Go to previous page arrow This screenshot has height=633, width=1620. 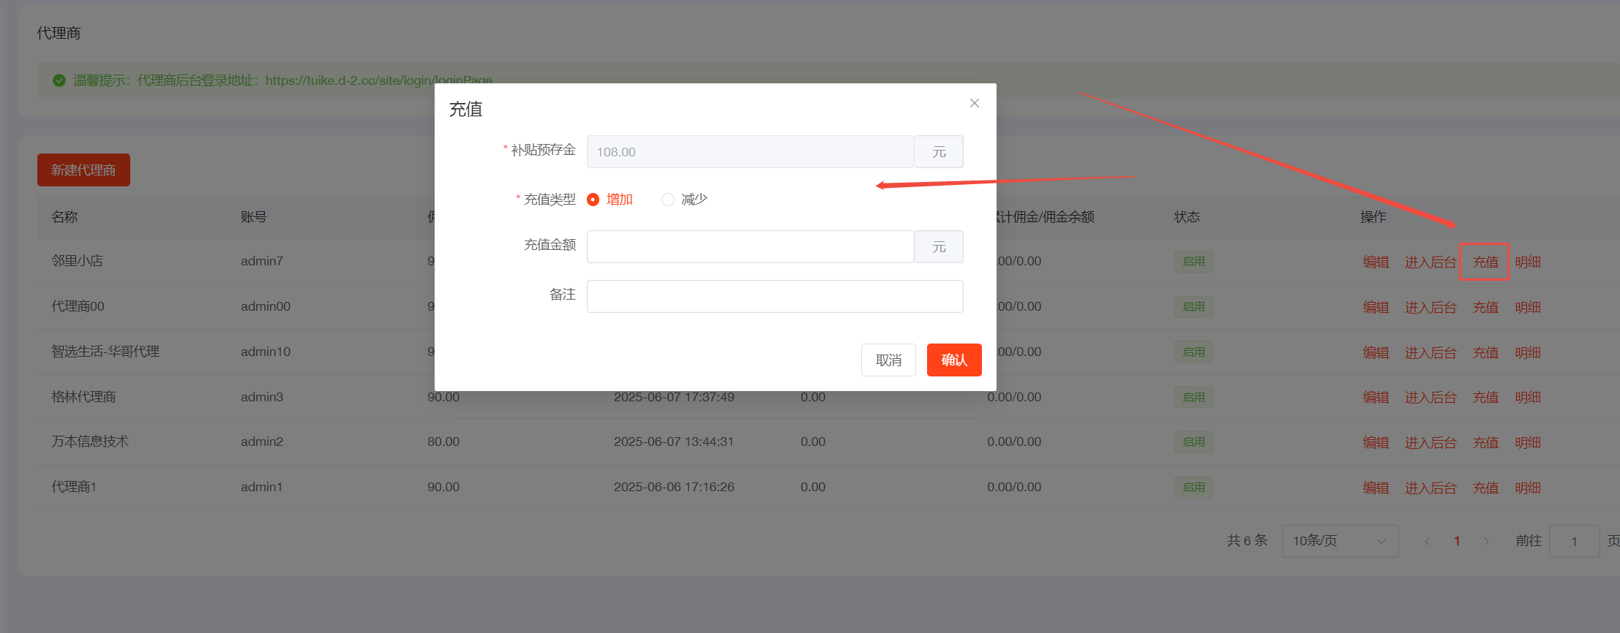1427,541
